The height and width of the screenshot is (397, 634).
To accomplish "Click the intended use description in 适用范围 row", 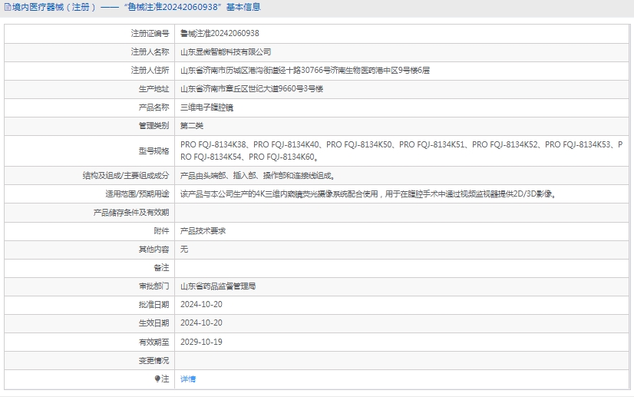I will tap(368, 194).
